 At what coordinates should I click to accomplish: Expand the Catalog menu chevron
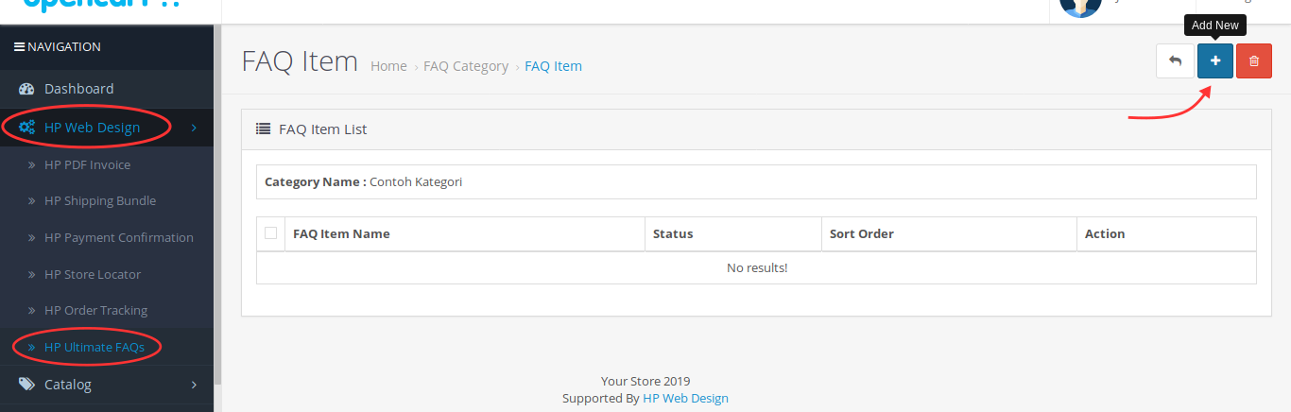coord(194,385)
